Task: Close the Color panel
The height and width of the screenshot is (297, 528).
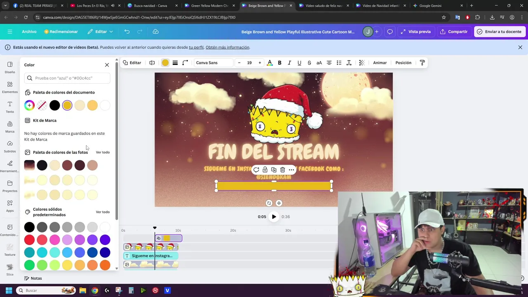Action: coord(107,65)
